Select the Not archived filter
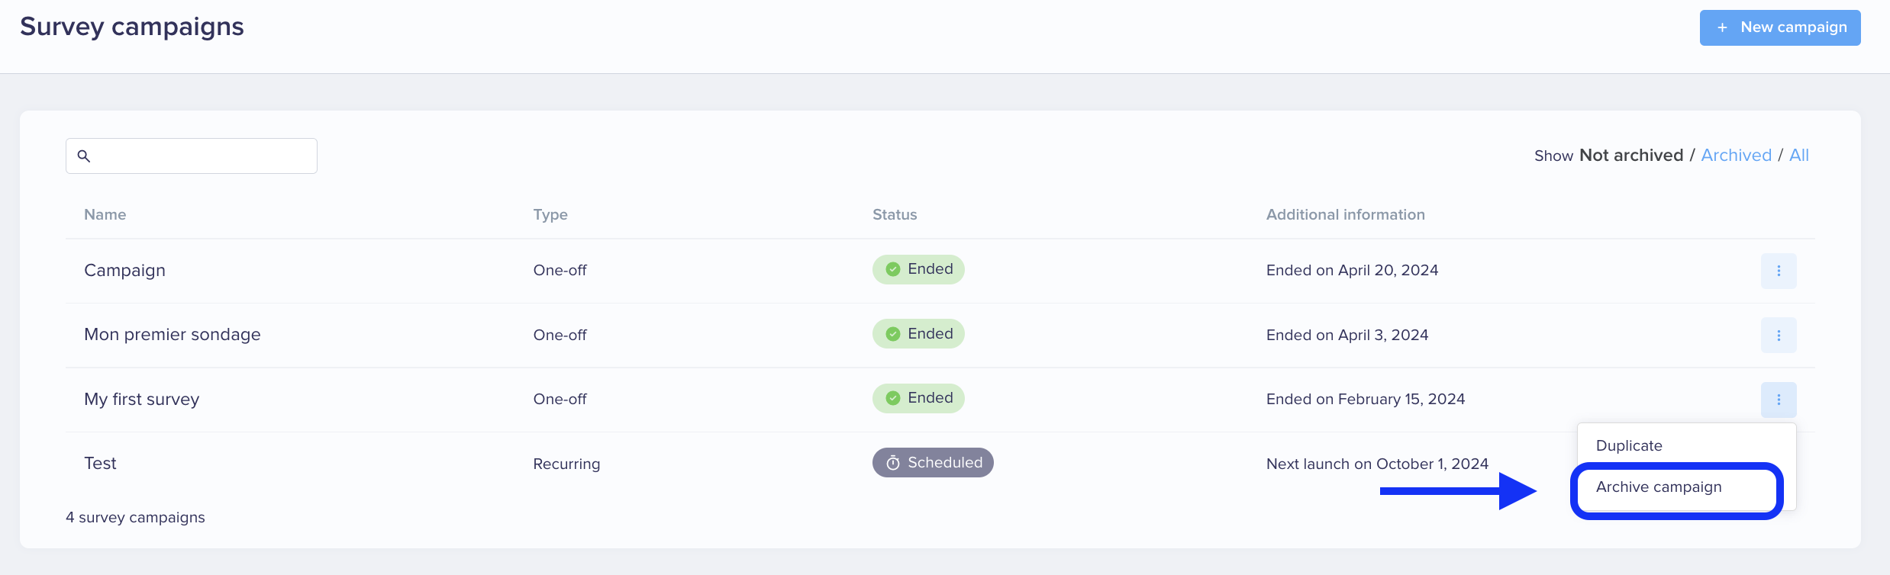Screen dimensions: 1890x575 1631,156
